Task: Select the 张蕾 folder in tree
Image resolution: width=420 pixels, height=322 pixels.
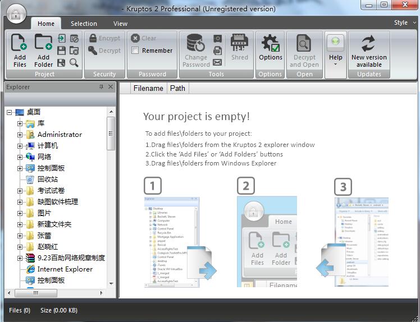Action: 44,236
